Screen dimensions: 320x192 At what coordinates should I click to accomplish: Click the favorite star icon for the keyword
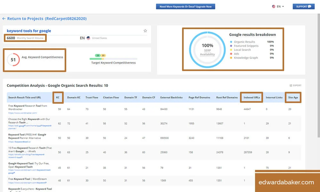coord(145,31)
